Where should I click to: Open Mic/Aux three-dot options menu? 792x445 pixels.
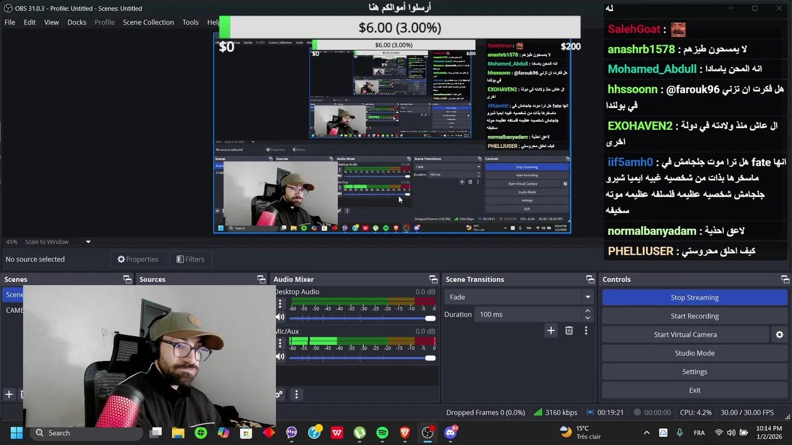tap(280, 344)
